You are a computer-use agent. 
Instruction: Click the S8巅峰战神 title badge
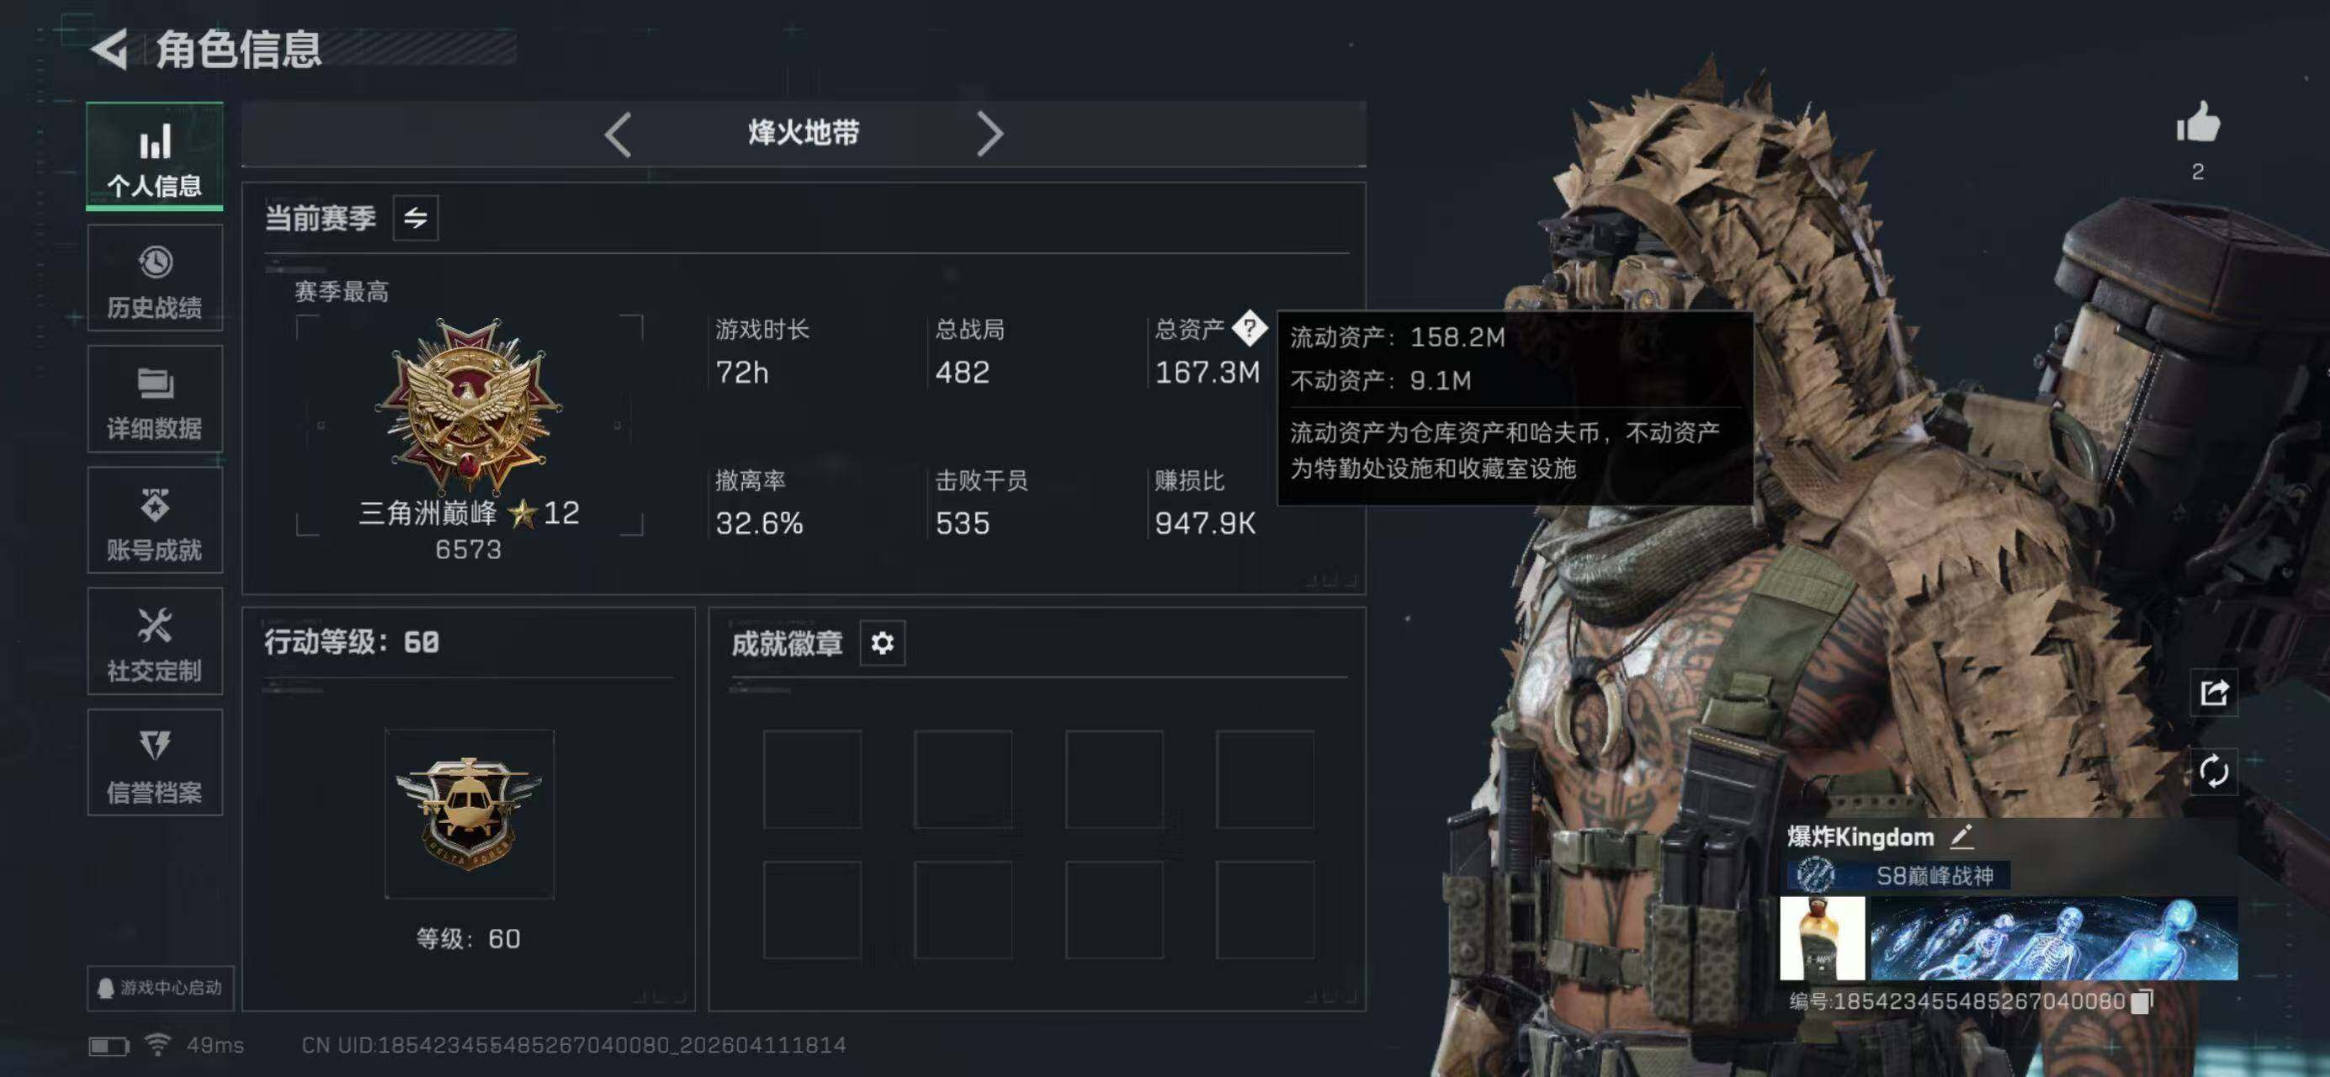tap(1897, 875)
